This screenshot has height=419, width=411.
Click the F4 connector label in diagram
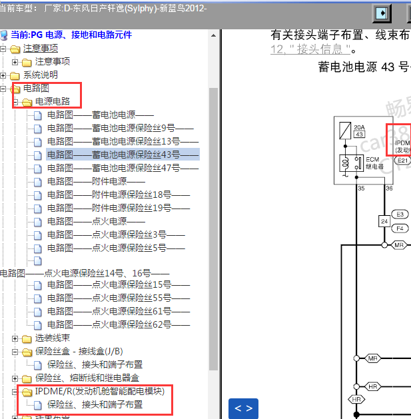[x=400, y=228]
